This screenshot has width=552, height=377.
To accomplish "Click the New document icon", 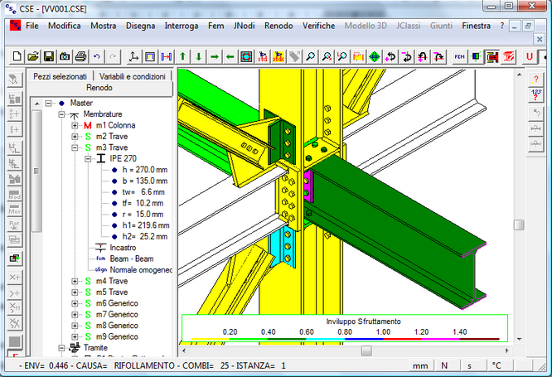I will tap(17, 56).
